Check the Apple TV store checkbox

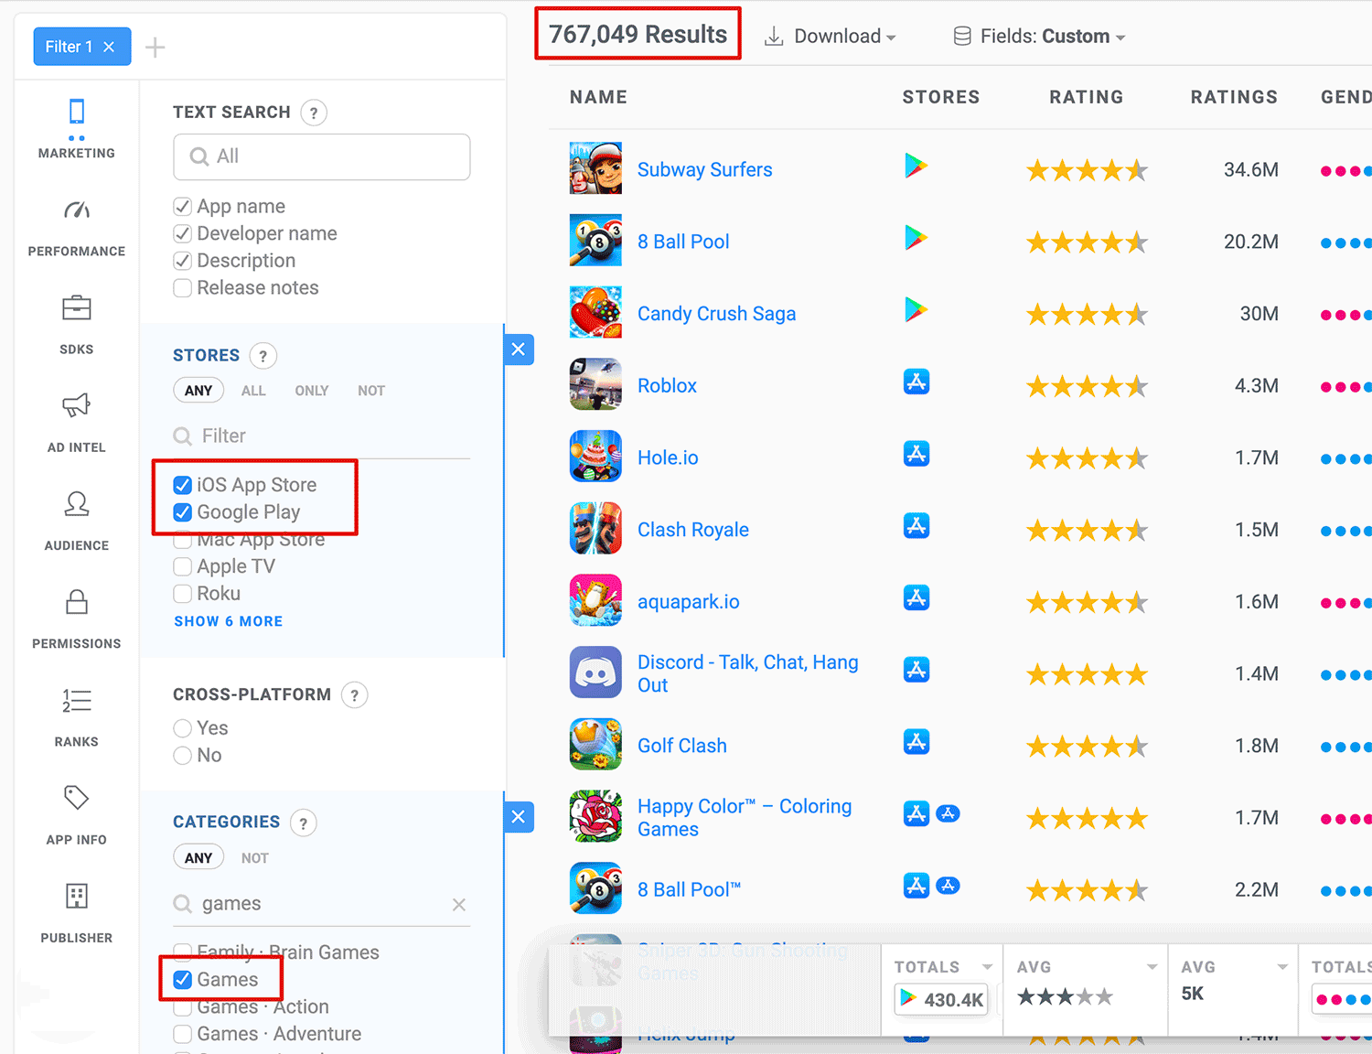click(x=183, y=566)
